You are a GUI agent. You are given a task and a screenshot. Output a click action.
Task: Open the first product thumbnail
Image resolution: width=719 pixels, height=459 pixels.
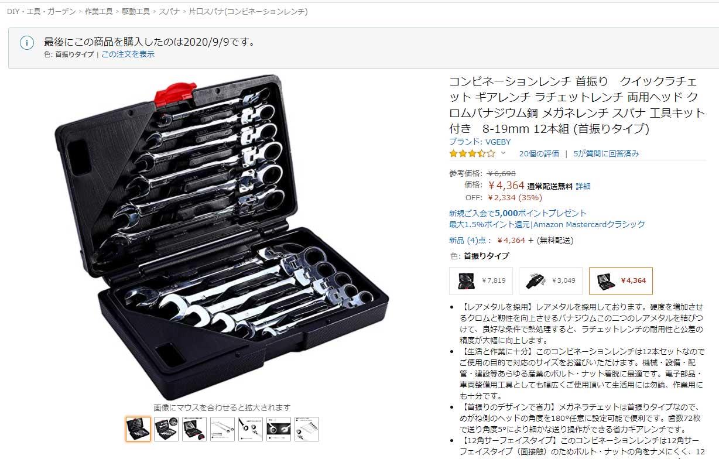coord(138,429)
